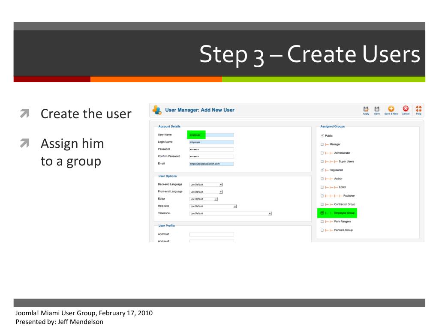Click the 'User Profile' section label
Image resolution: width=439 pixels, height=329 pixels.
tap(167, 225)
